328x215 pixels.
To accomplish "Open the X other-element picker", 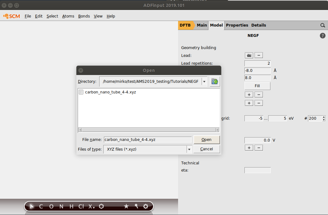I will coord(91,207).
